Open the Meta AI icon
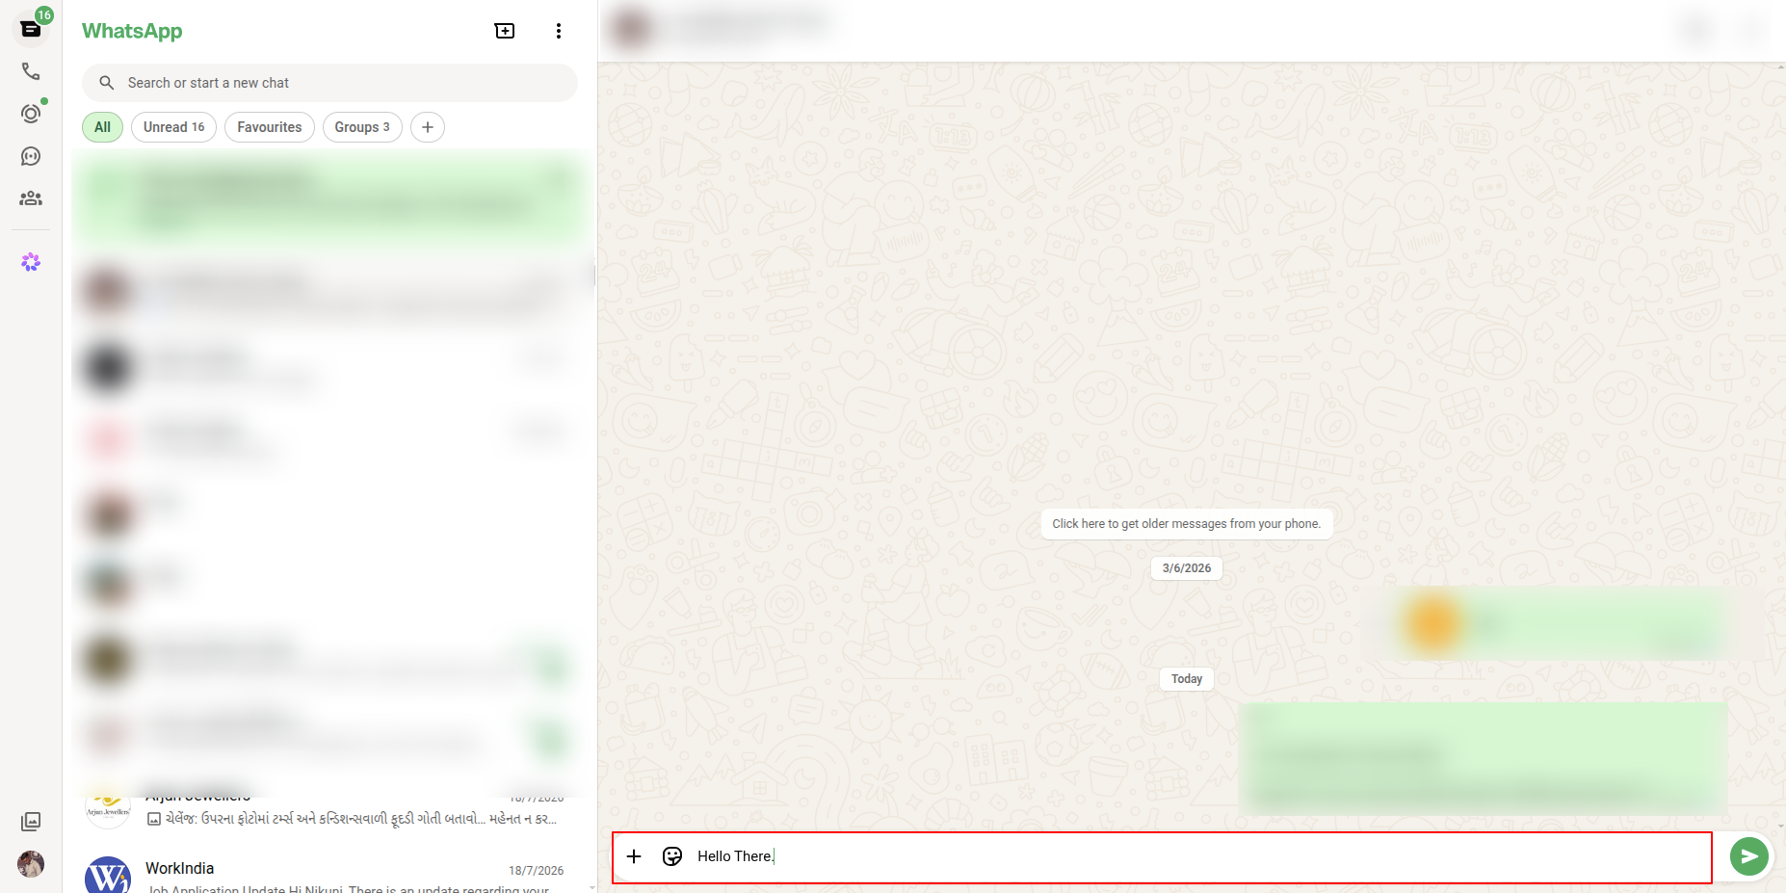The width and height of the screenshot is (1786, 893). 31,262
